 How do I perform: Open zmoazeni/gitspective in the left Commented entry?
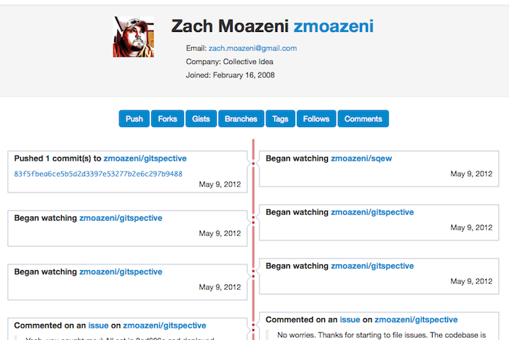click(164, 325)
